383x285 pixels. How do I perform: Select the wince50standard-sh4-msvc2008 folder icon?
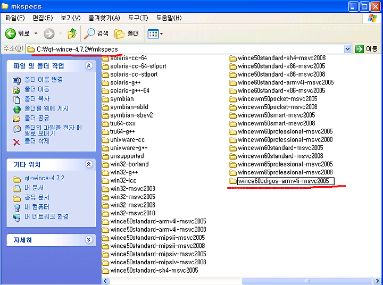(x=233, y=58)
